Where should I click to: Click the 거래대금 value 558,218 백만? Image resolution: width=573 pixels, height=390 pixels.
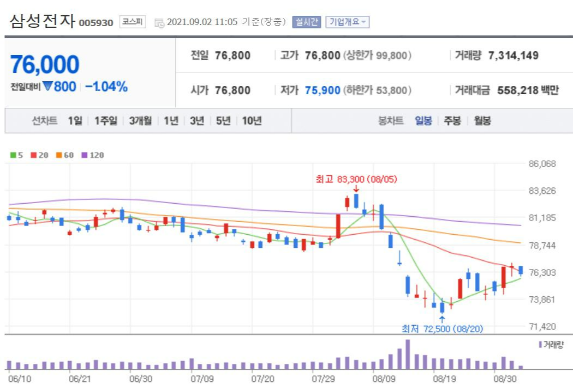(x=528, y=90)
